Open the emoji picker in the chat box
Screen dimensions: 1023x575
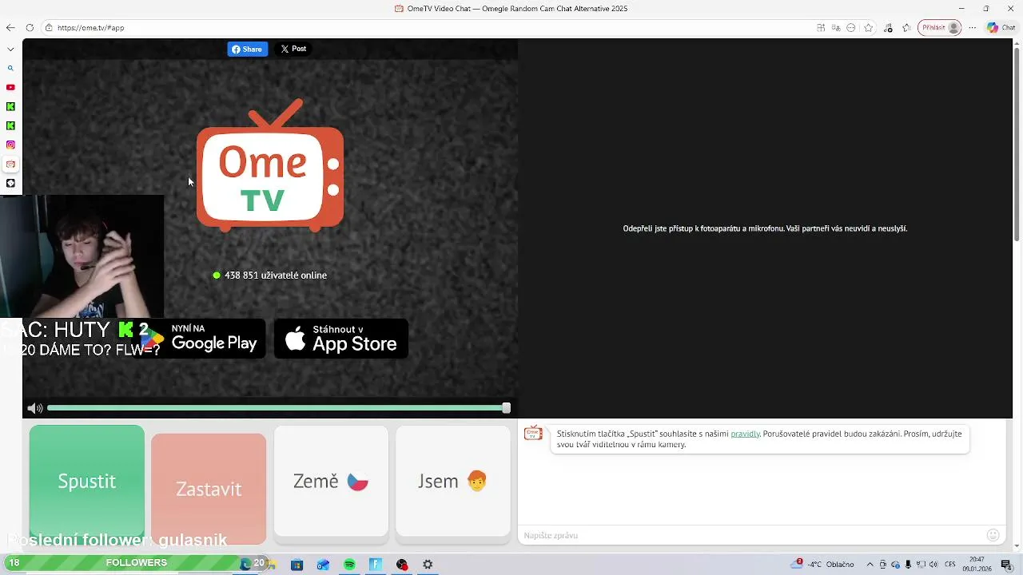tap(993, 535)
